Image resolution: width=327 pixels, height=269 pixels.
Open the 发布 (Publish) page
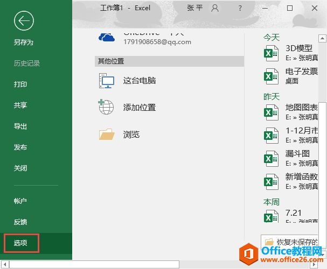point(20,147)
